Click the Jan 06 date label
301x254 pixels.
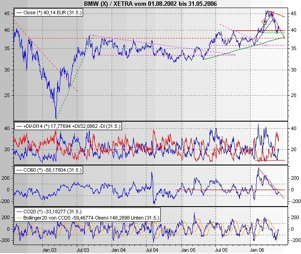tap(257, 250)
